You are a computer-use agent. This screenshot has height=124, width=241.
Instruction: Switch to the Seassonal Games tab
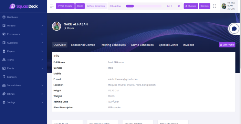tap(83, 45)
